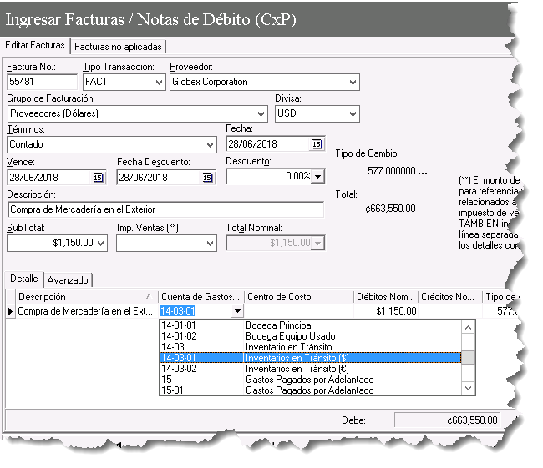The width and height of the screenshot is (543, 468).
Task: Select the row indicator arrow of the detail grid
Action: [x=10, y=311]
